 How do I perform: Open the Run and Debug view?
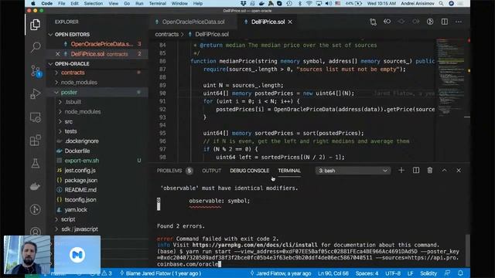[x=36, y=94]
